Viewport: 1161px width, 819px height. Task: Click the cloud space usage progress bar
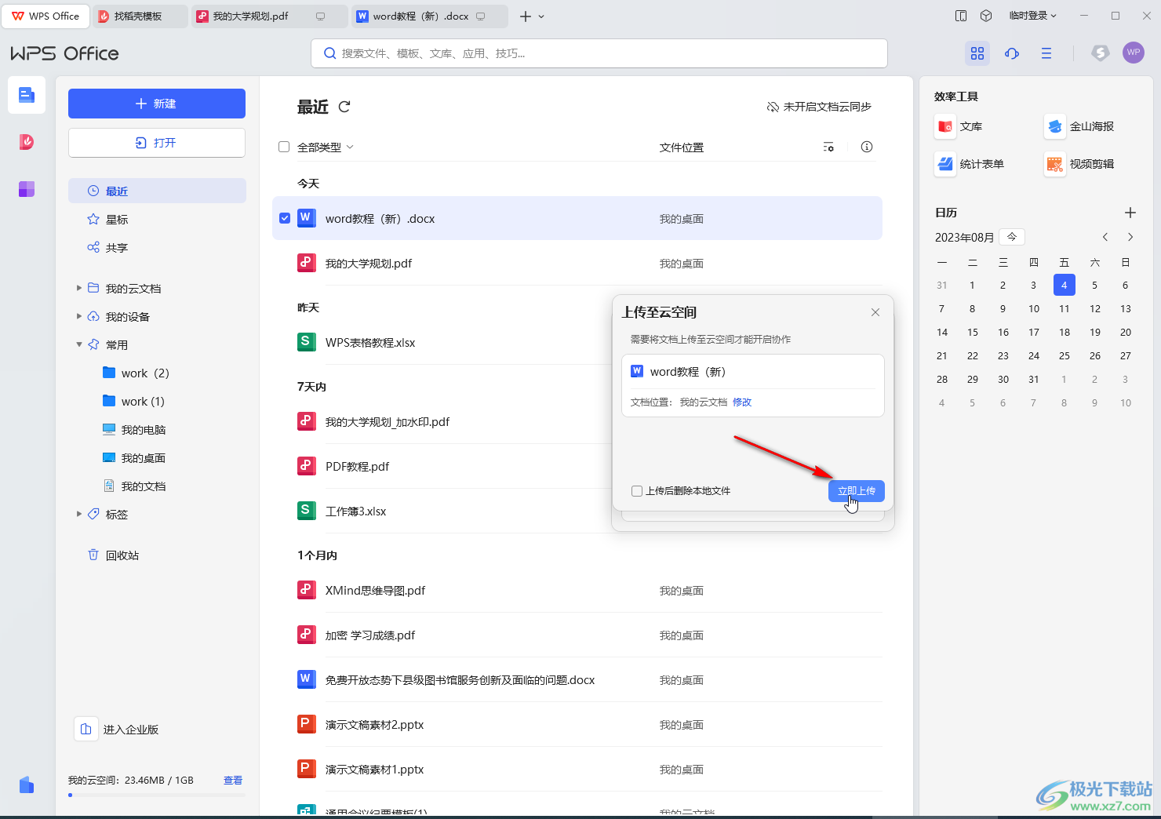point(157,795)
